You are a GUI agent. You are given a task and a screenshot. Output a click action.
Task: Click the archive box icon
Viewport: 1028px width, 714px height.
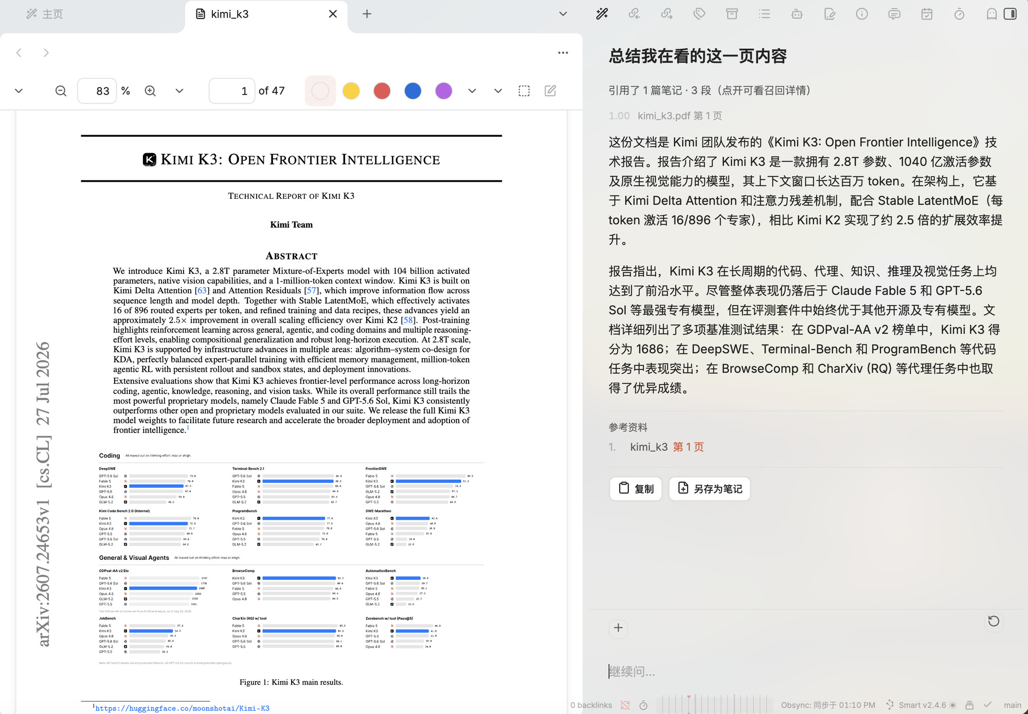coord(732,14)
